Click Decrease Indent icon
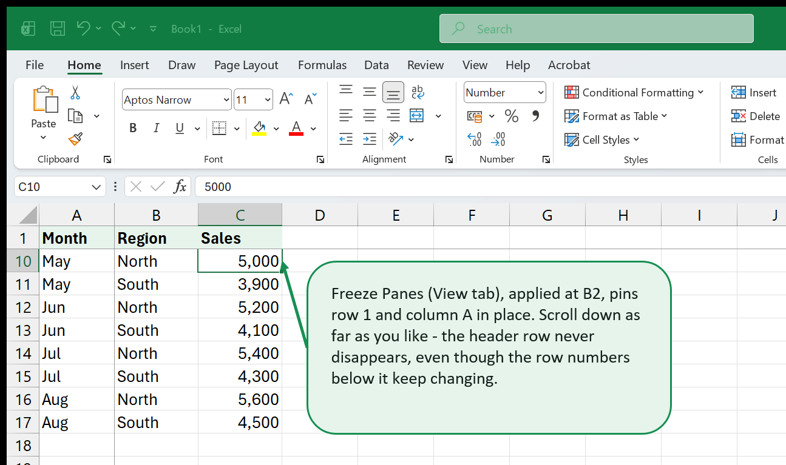This screenshot has width=786, height=465. (346, 139)
